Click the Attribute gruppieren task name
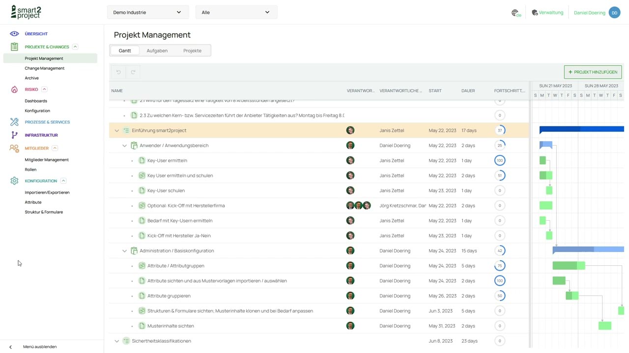This screenshot has height=353, width=629. pos(169,296)
